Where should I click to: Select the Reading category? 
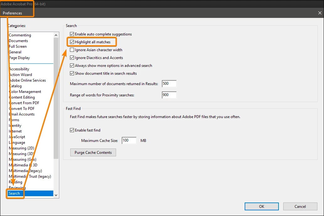[15, 182]
